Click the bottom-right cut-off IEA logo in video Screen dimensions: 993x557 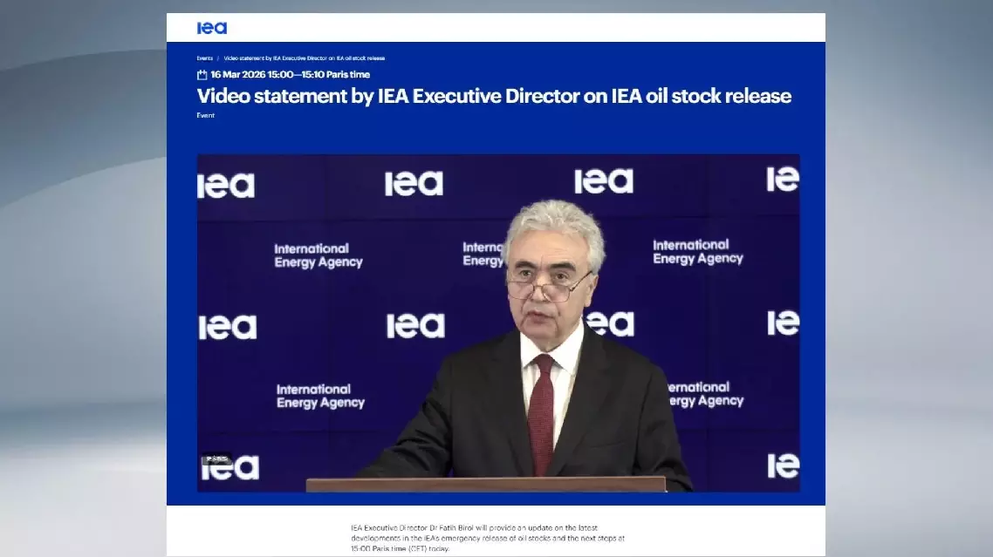coord(783,466)
